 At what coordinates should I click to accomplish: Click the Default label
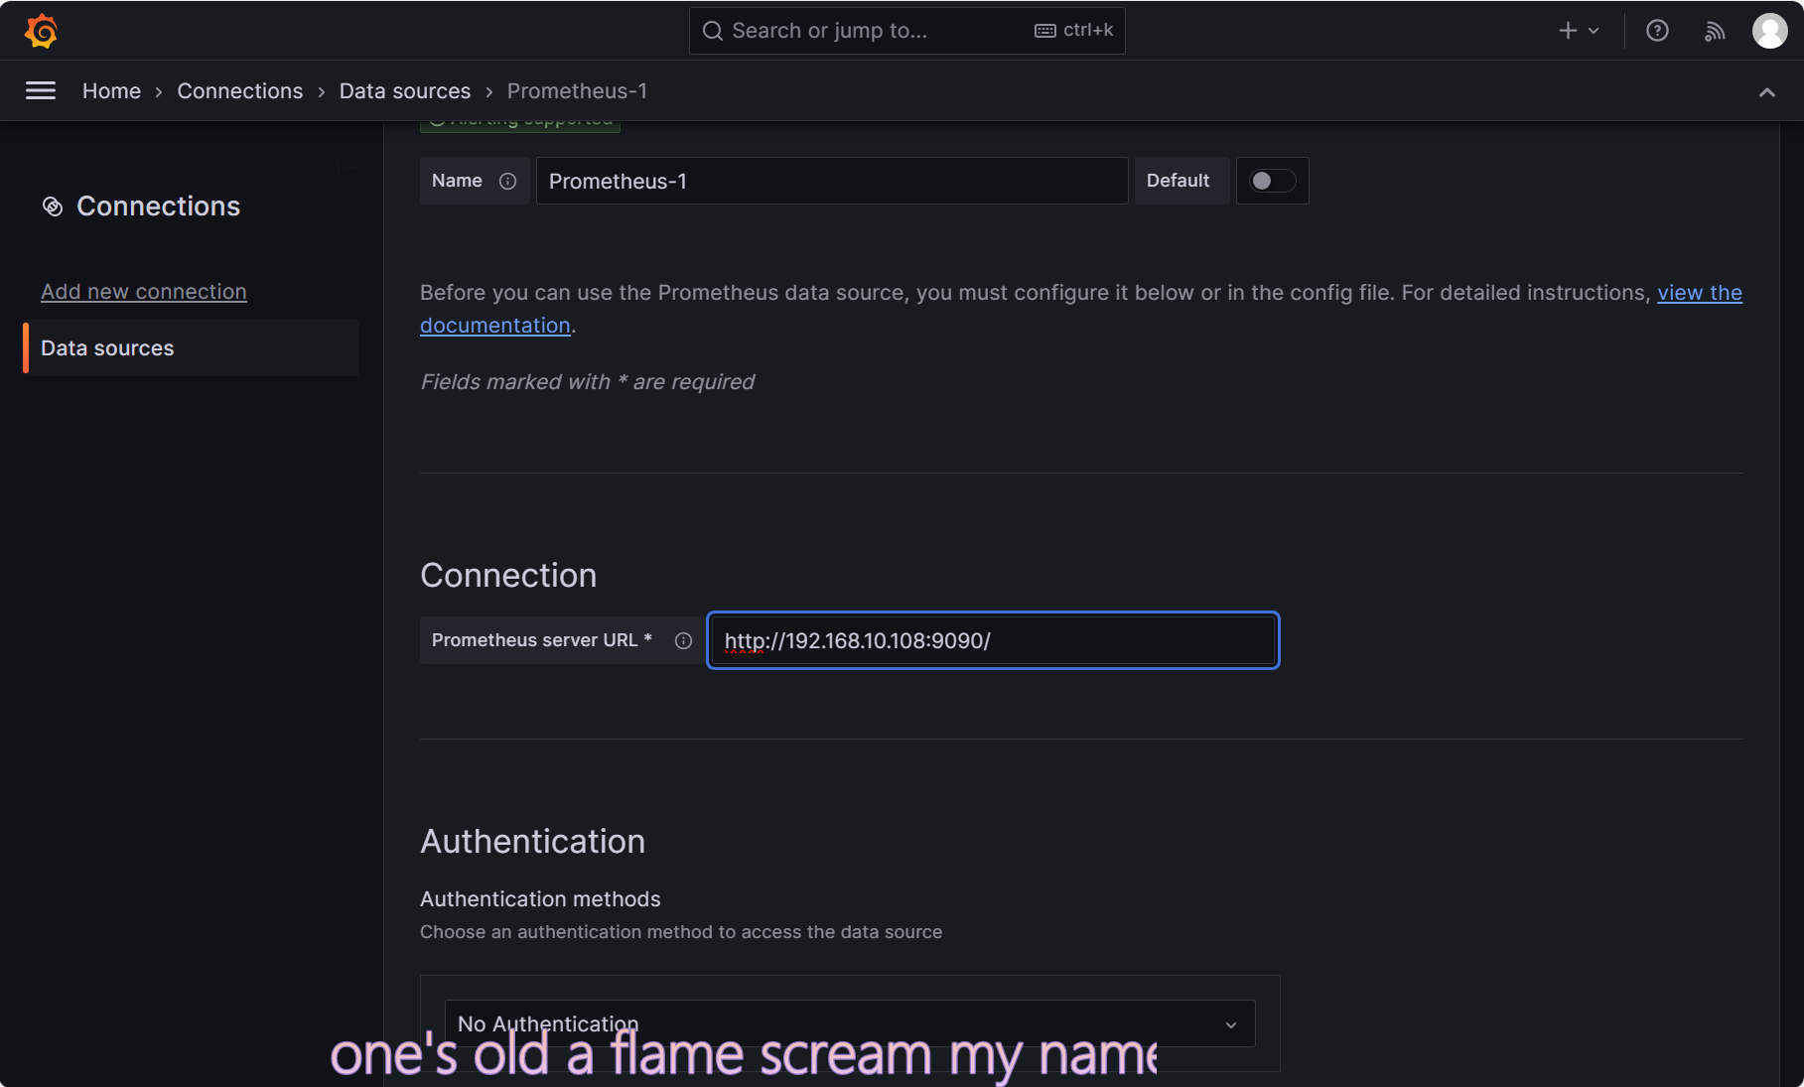point(1178,181)
